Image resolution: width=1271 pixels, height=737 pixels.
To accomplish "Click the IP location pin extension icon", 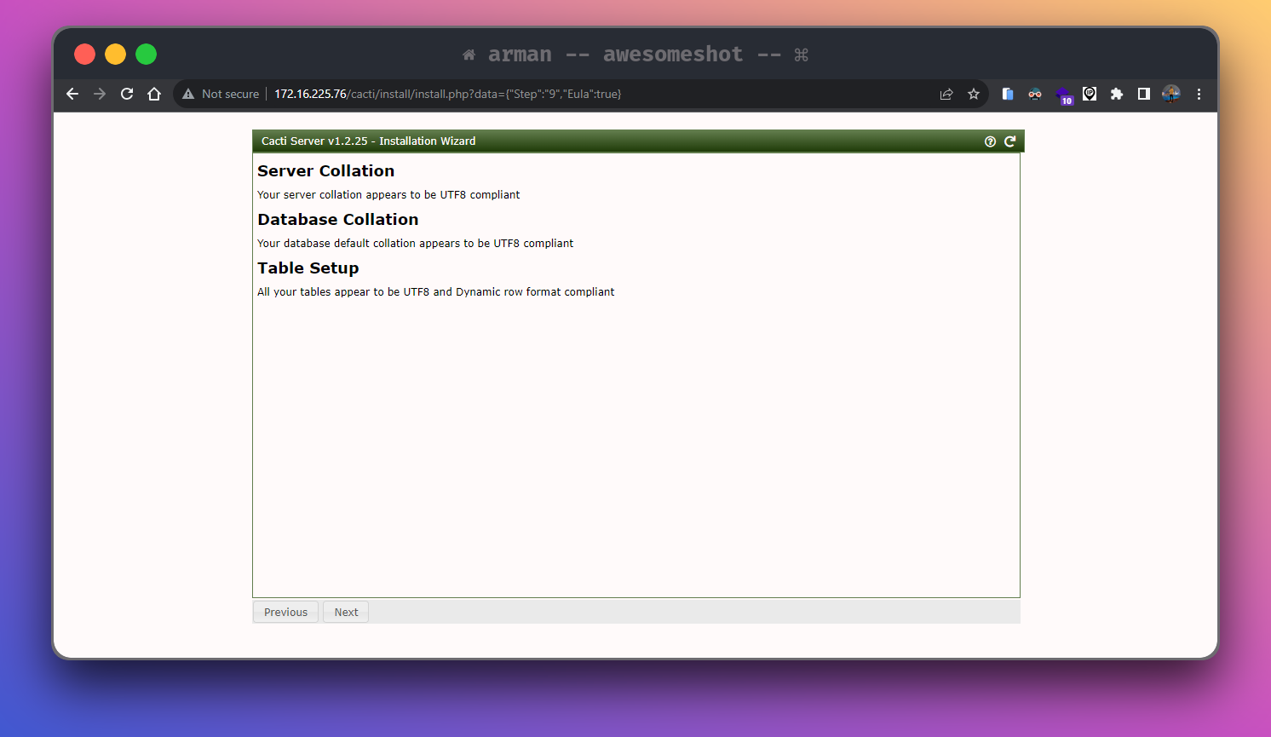I will [x=1090, y=94].
